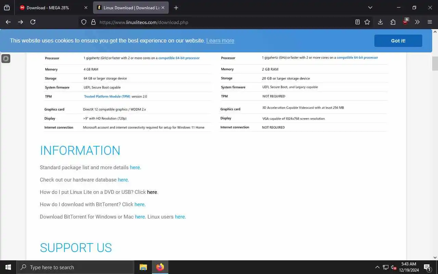
Task: List all tabs dropdown arrow
Action: 370,7
